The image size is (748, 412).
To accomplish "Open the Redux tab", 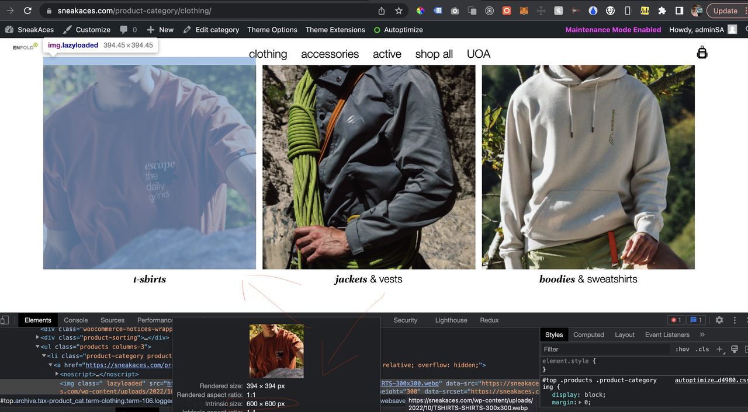I will click(x=490, y=320).
